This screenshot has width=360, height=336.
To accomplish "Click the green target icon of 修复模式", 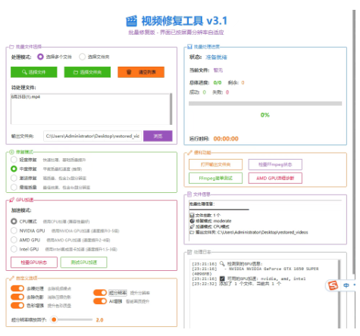I will (11, 152).
